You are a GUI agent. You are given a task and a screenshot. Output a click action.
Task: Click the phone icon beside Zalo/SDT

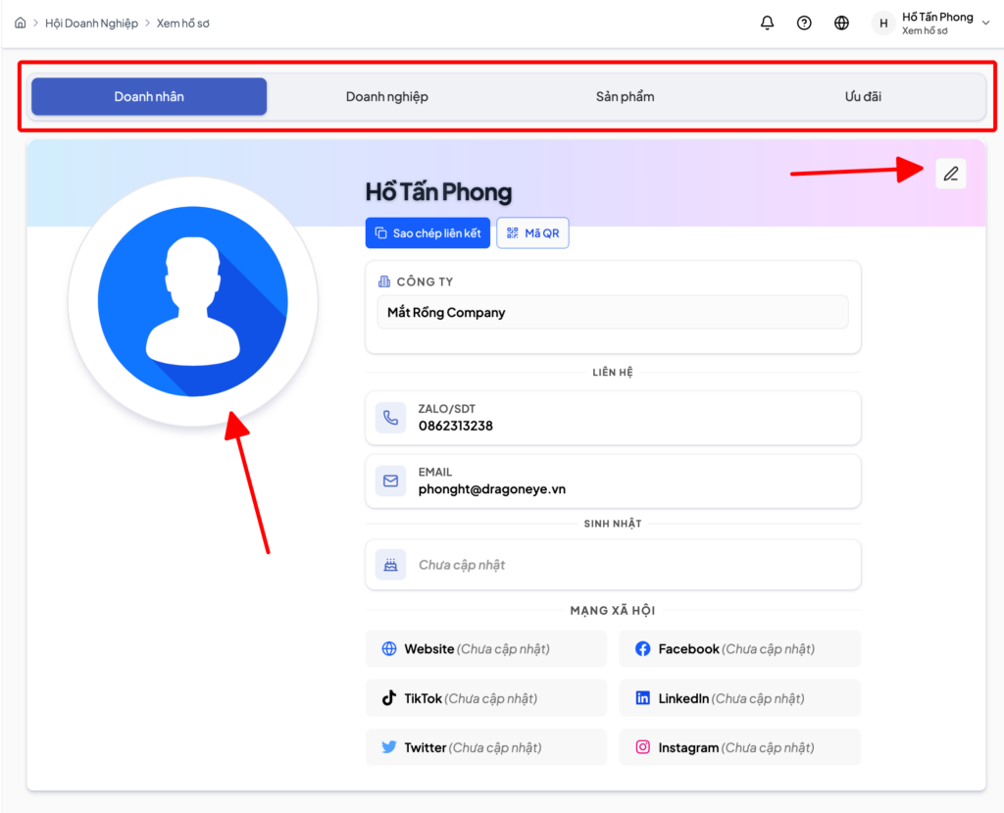tap(391, 418)
